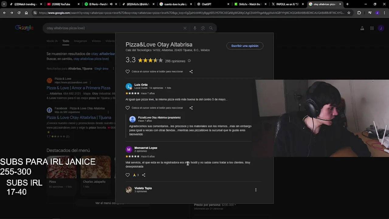Clear the search query with X
Image resolution: width=389 pixels, height=219 pixels.
[x=185, y=28]
